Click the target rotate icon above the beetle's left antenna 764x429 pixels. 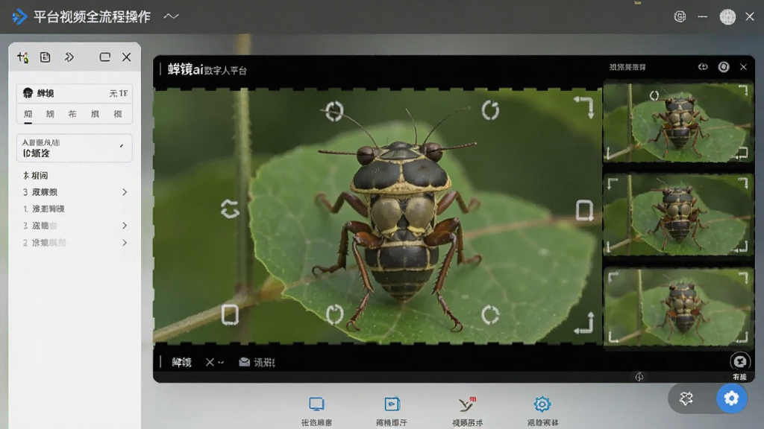click(334, 112)
